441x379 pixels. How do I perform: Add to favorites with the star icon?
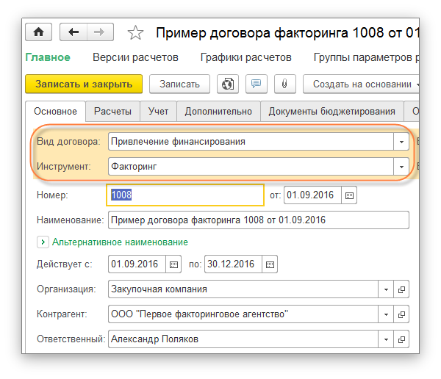(x=135, y=33)
